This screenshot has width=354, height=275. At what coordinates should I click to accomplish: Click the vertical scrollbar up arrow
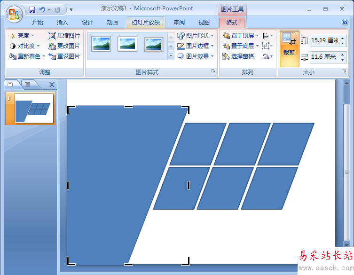click(346, 83)
